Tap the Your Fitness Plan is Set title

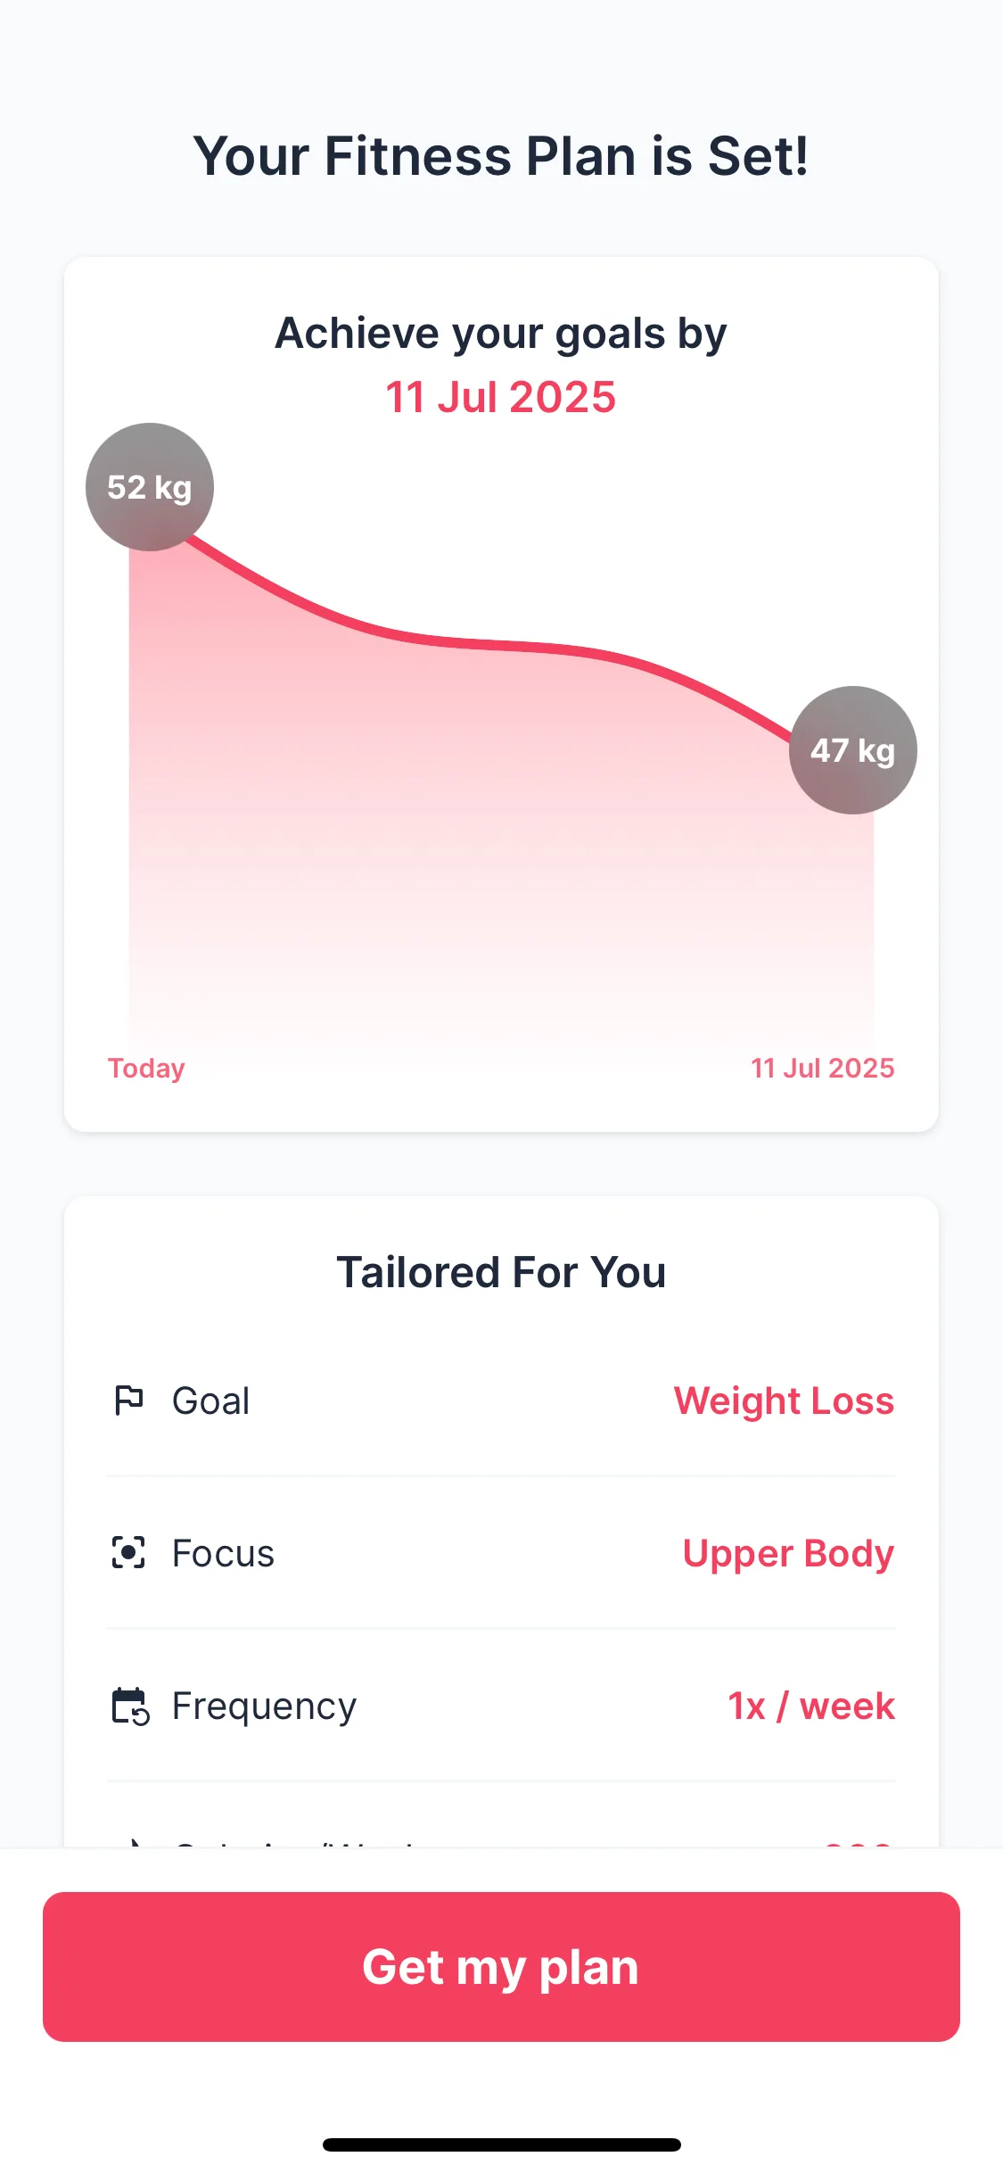(501, 156)
